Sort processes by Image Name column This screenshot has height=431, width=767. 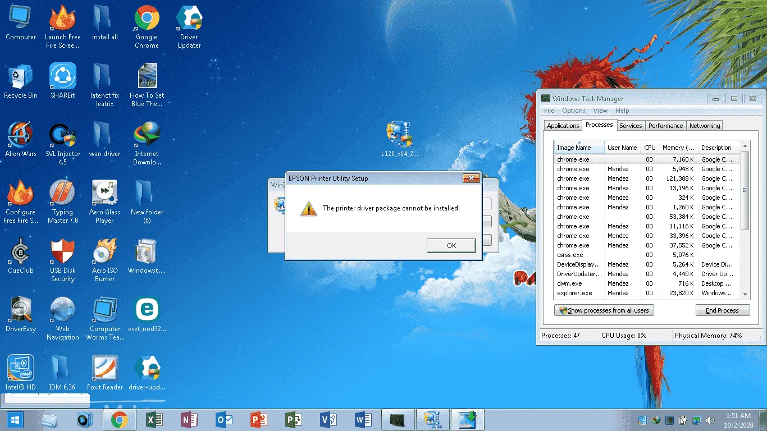(579, 148)
